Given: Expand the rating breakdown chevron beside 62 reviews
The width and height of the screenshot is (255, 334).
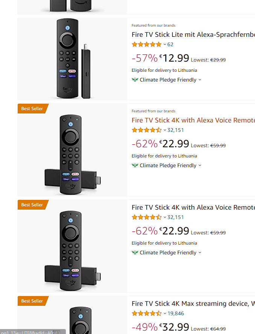Looking at the screenshot, I should click(165, 44).
